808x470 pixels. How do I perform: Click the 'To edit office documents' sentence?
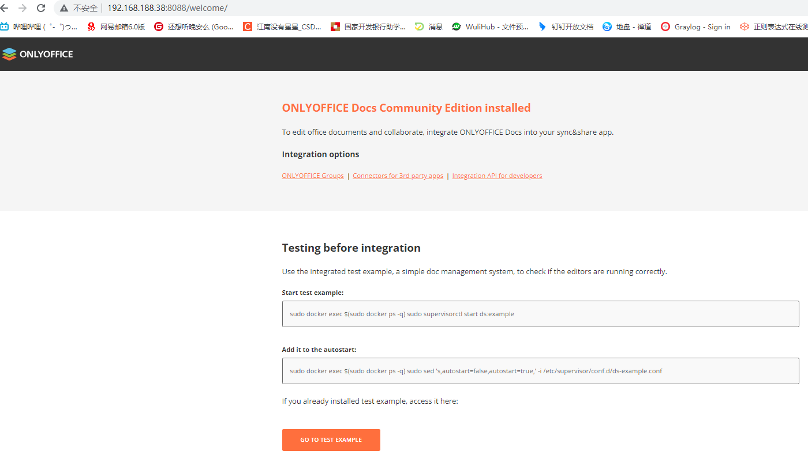tap(448, 132)
